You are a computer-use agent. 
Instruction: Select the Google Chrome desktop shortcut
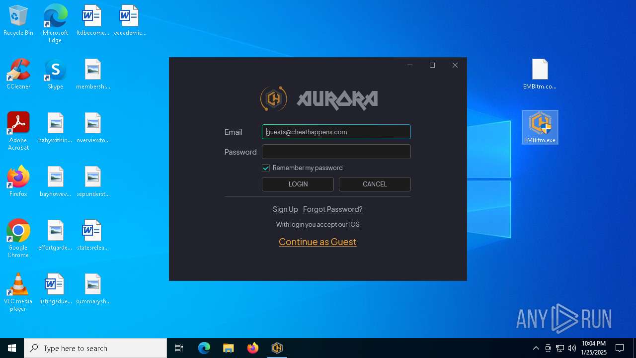tap(18, 238)
